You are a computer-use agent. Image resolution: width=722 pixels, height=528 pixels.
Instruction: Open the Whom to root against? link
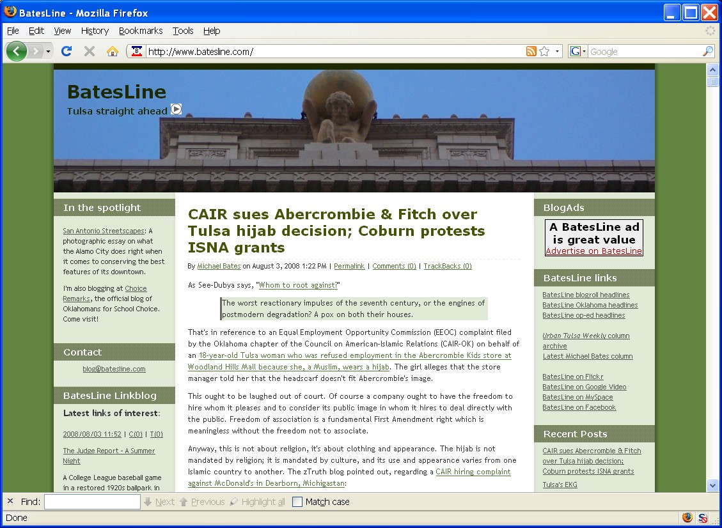click(x=299, y=285)
